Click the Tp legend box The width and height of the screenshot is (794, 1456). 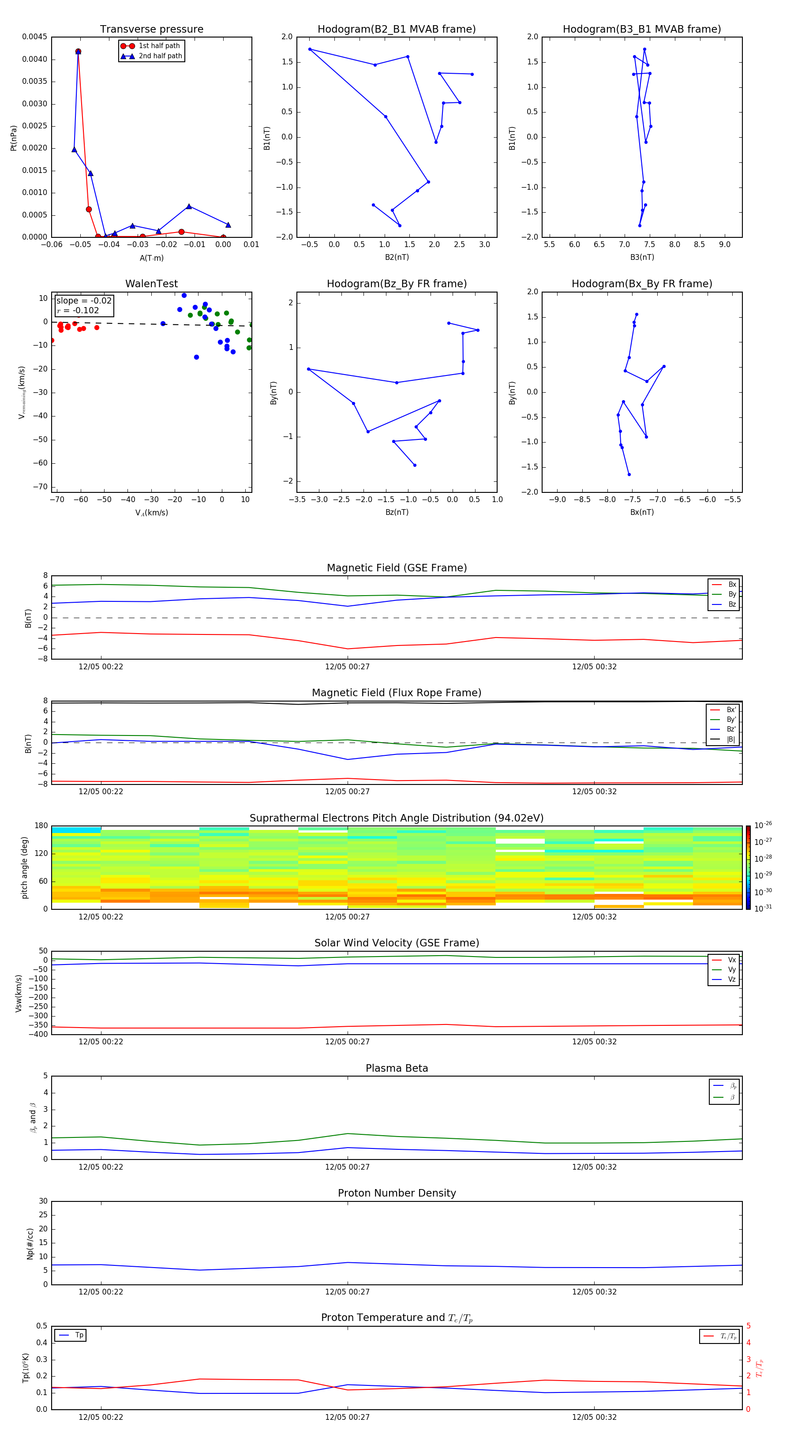(x=70, y=1336)
